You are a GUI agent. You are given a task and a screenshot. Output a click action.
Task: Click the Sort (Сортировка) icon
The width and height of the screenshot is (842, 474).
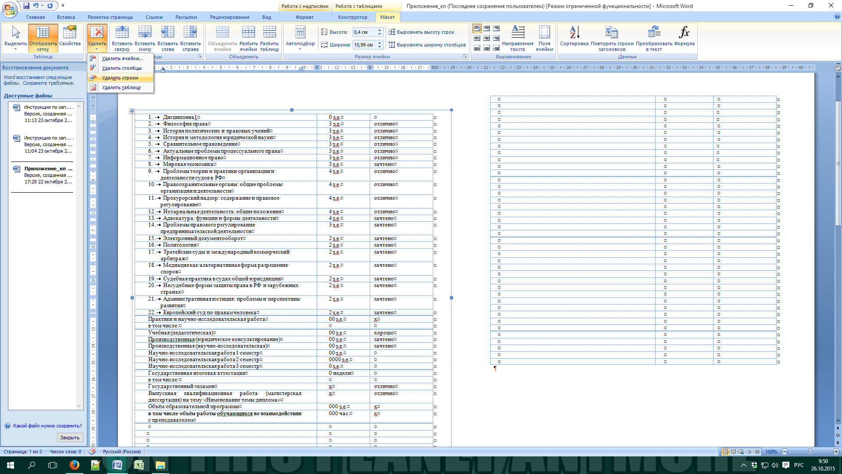[x=574, y=38]
